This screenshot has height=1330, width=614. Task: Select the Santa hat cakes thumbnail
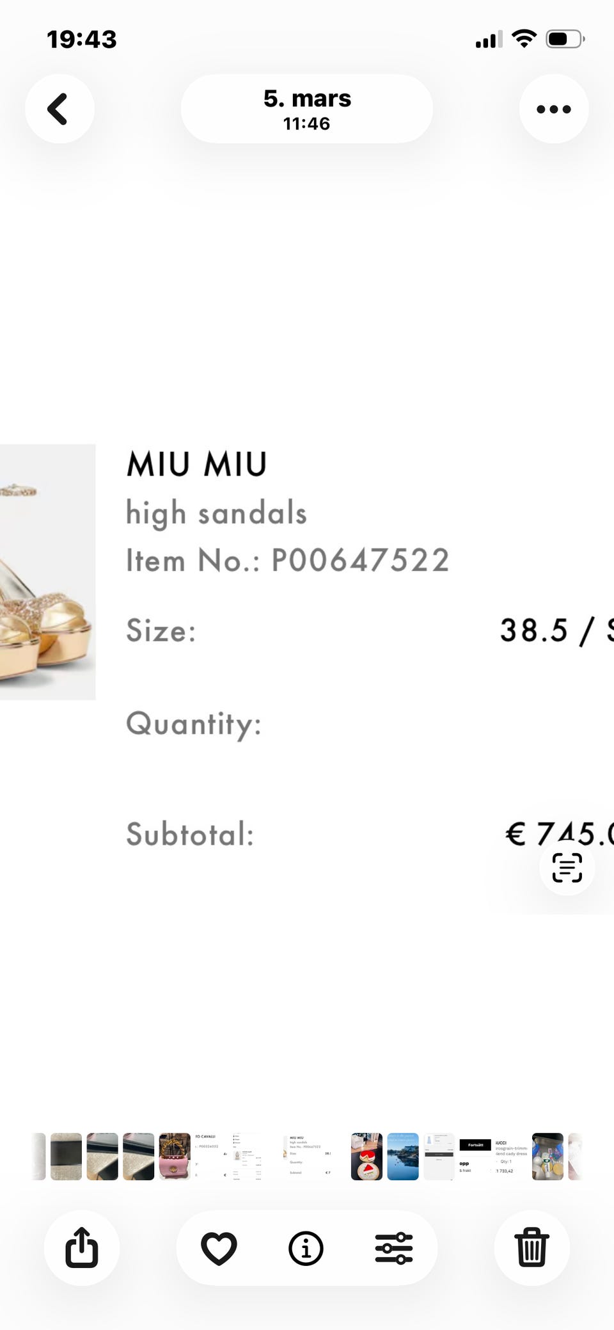pos(366,1157)
